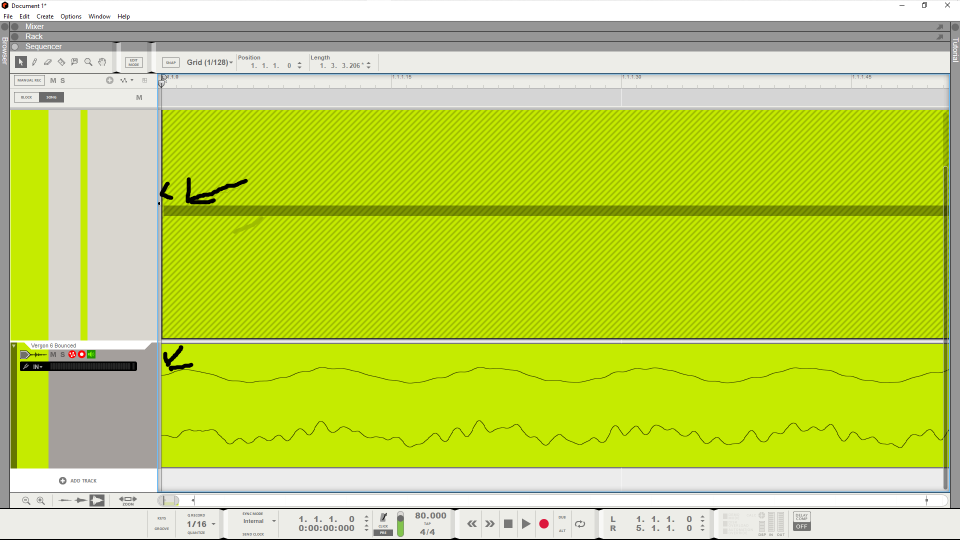The width and height of the screenshot is (960, 540).
Task: Select the Pencil tool
Action: coord(34,62)
